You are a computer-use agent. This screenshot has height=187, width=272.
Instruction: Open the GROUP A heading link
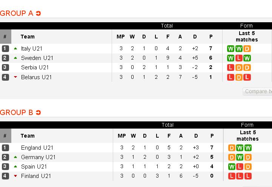(17, 14)
